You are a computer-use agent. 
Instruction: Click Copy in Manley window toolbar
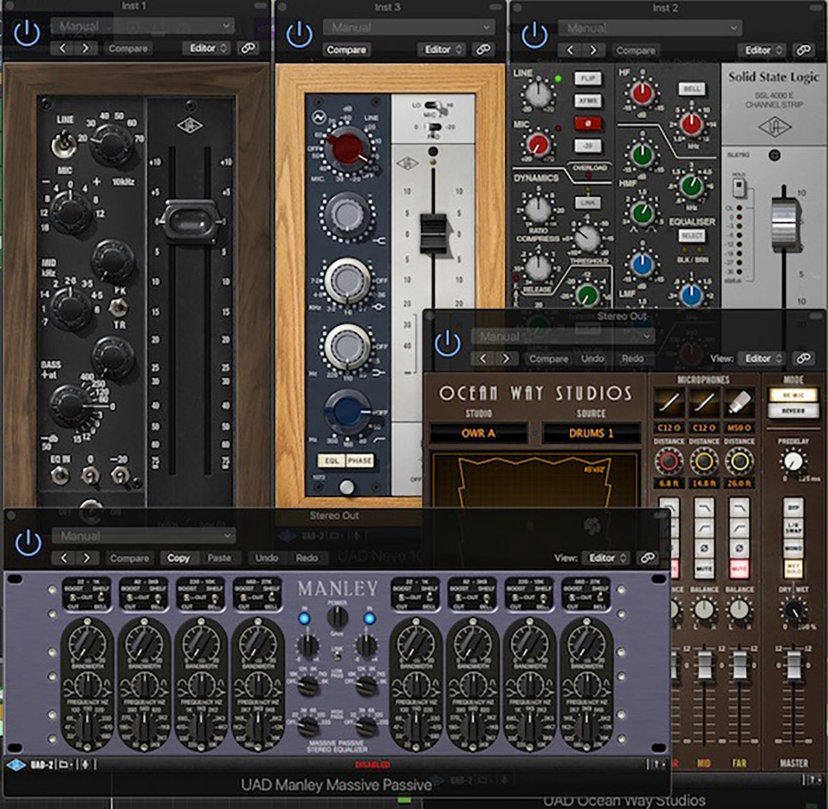178,558
